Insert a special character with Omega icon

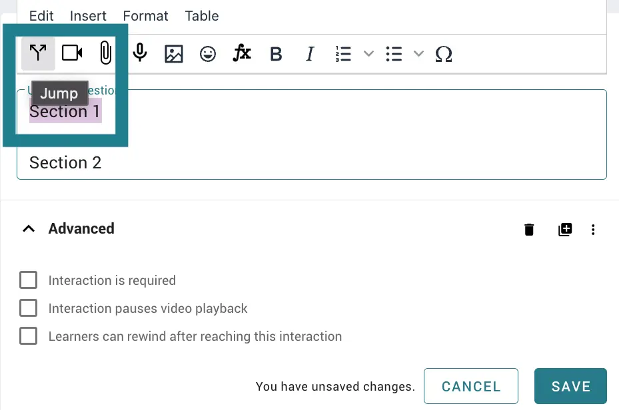click(x=443, y=54)
